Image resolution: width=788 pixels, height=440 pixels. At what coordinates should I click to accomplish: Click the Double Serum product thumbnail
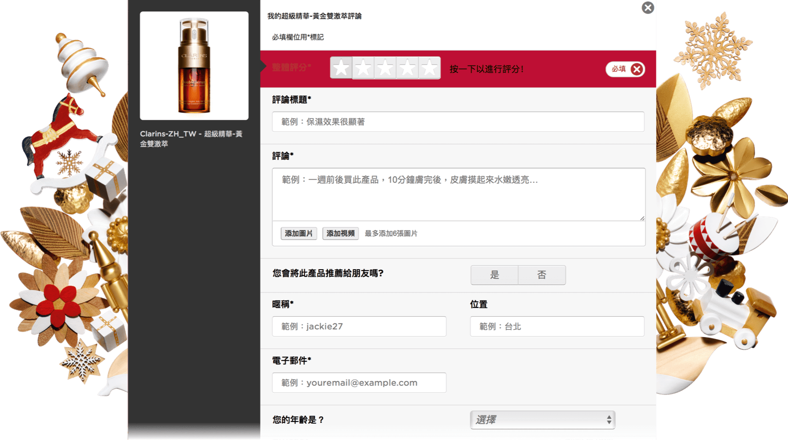point(194,66)
